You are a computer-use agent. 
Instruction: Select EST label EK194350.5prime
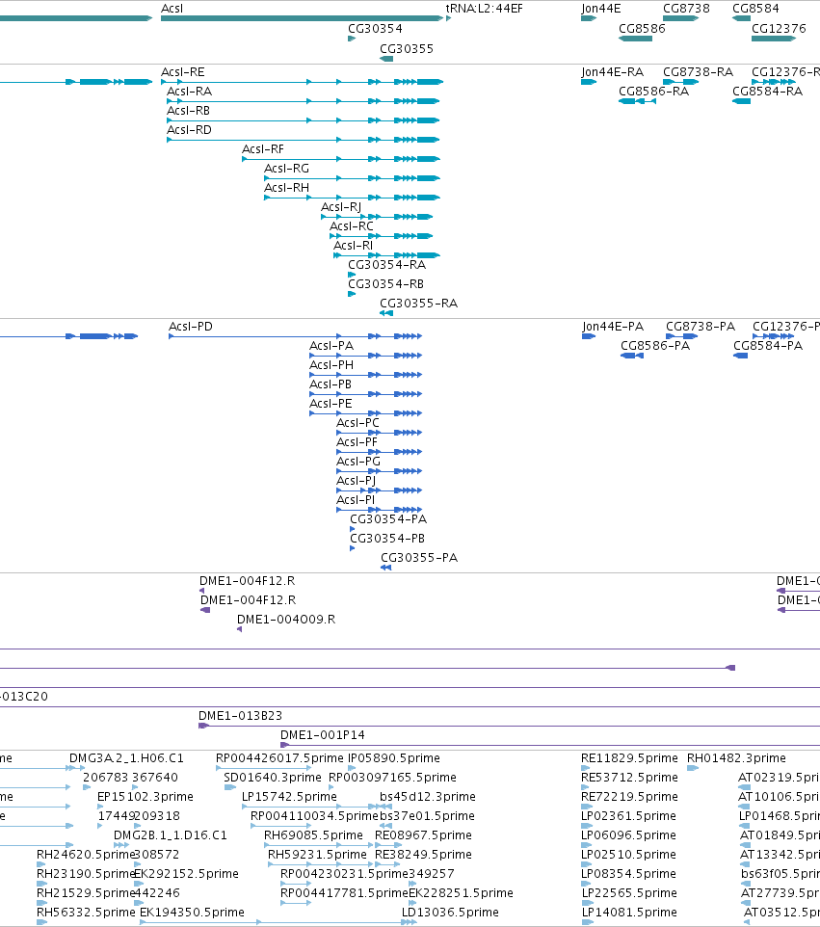click(192, 913)
